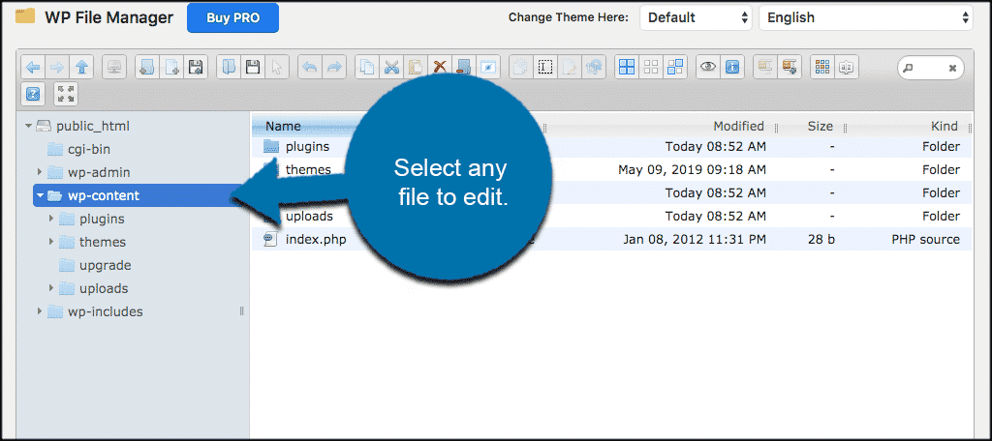Sort files by the Kind column header
This screenshot has width=992, height=441.
(x=944, y=126)
